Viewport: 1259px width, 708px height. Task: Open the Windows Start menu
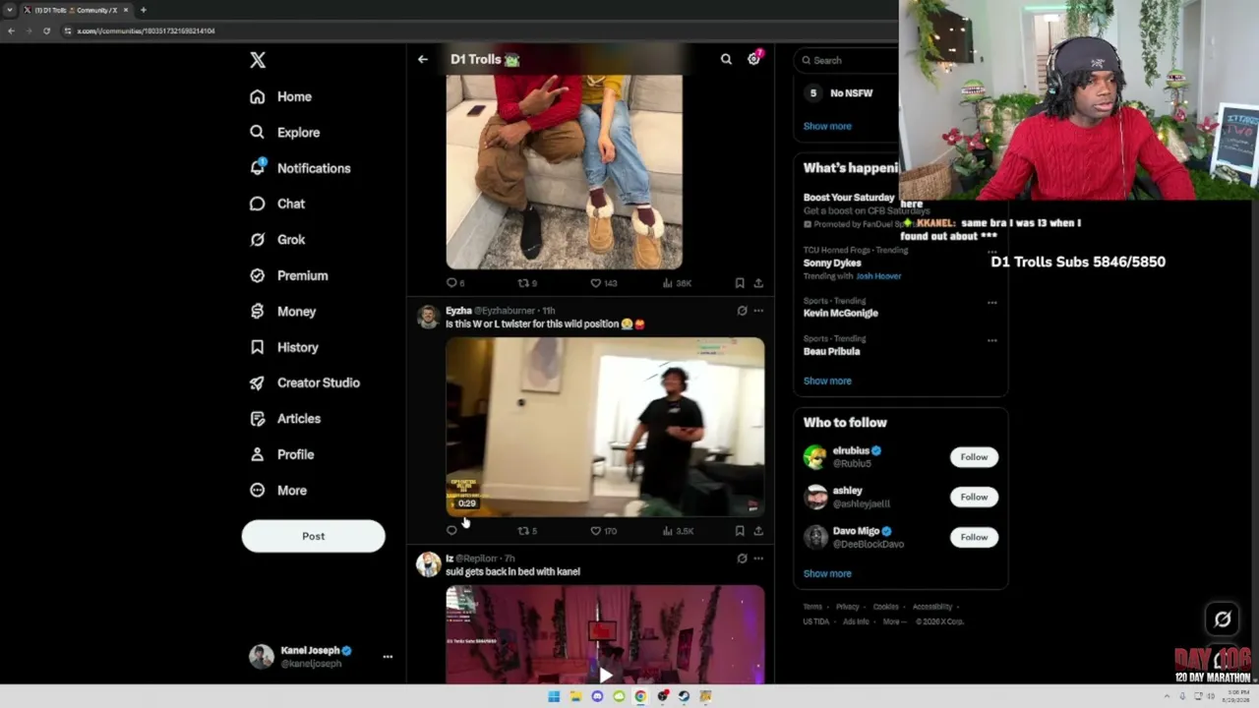coord(554,696)
